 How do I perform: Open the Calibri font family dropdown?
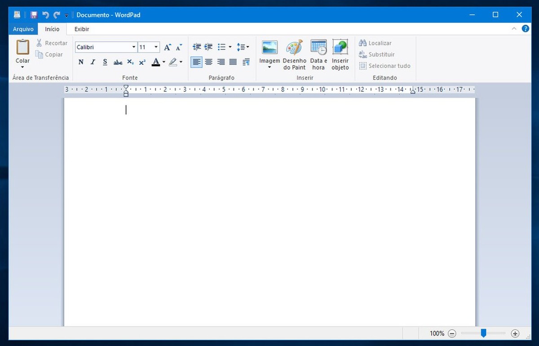click(x=106, y=47)
